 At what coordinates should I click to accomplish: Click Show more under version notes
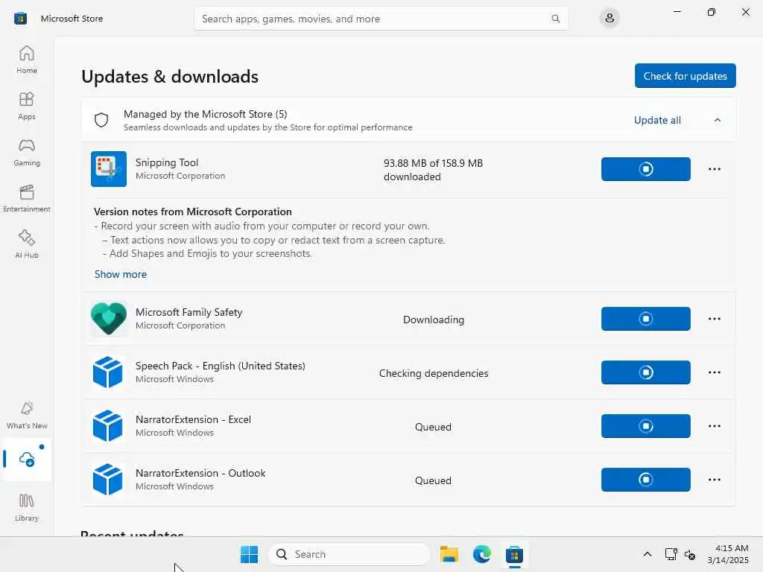tap(121, 274)
